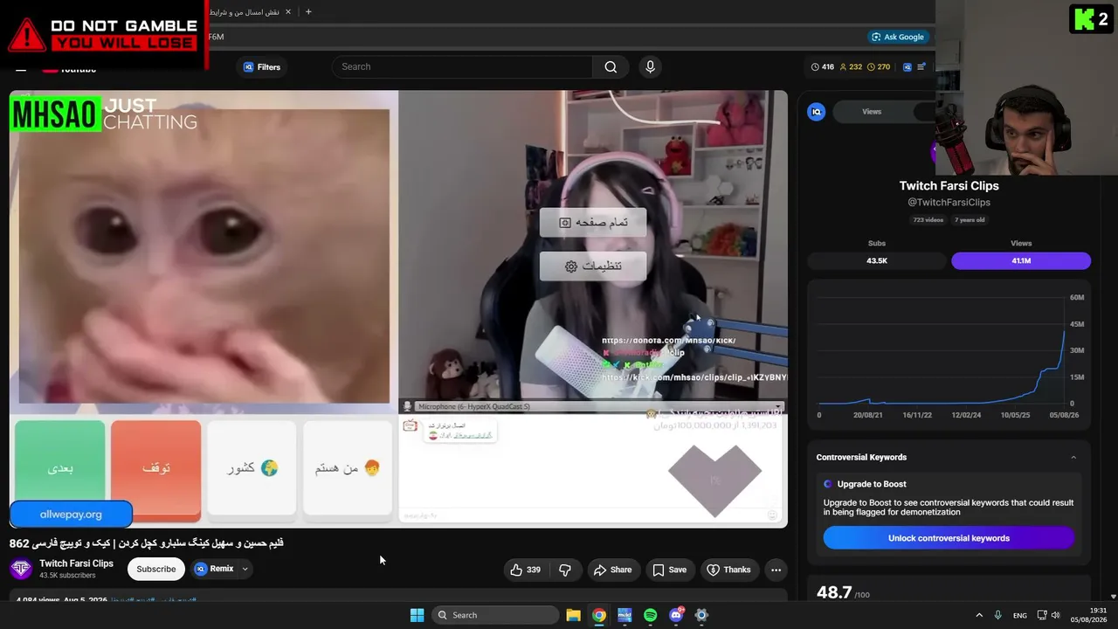Show hidden system tray icons
Screen dimensions: 1118x629
point(979,615)
